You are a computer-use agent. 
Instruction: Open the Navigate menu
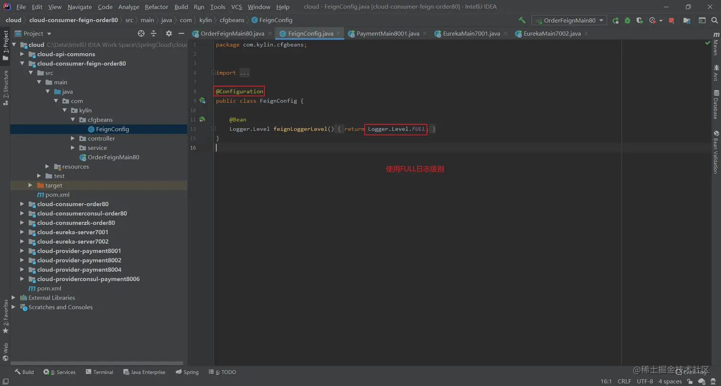coord(80,7)
